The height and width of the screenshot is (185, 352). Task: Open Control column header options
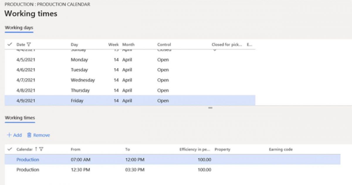[x=164, y=45]
